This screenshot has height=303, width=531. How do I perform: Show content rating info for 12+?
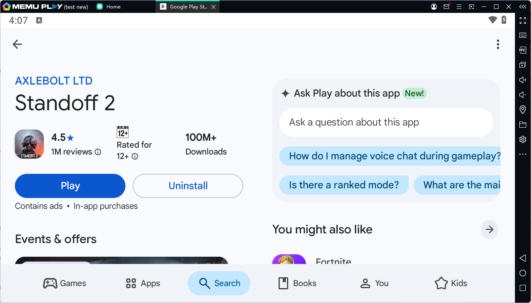point(135,157)
